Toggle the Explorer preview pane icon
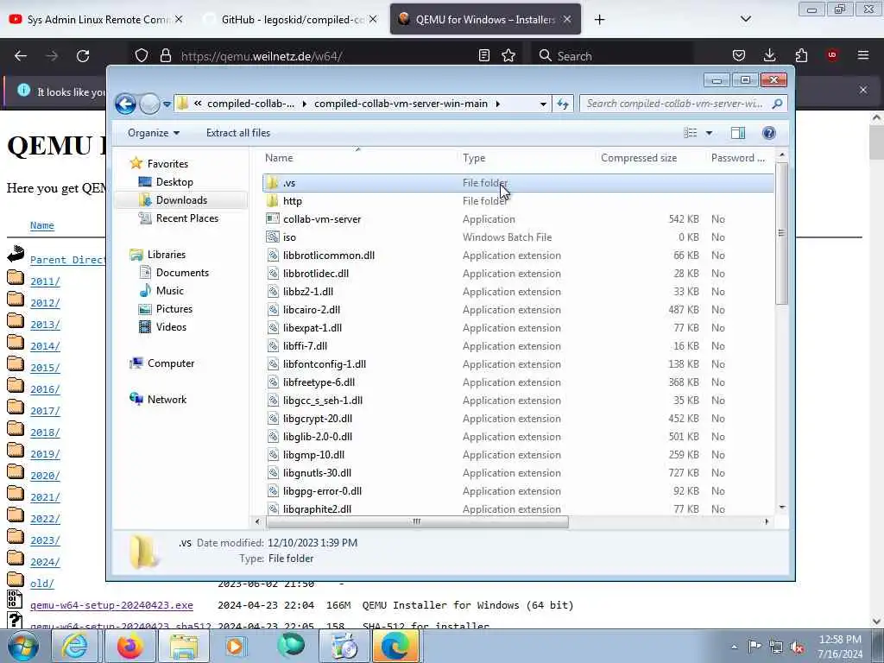The width and height of the screenshot is (884, 663). pos(738,133)
